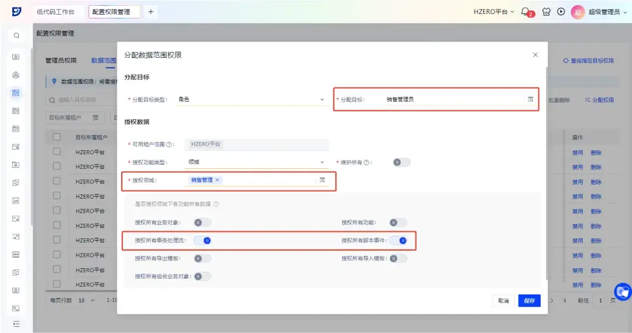Click 查询指定目标权限 link

(x=589, y=61)
